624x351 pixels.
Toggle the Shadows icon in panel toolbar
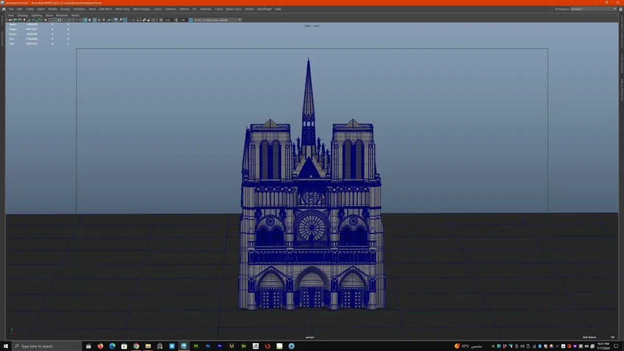108,20
